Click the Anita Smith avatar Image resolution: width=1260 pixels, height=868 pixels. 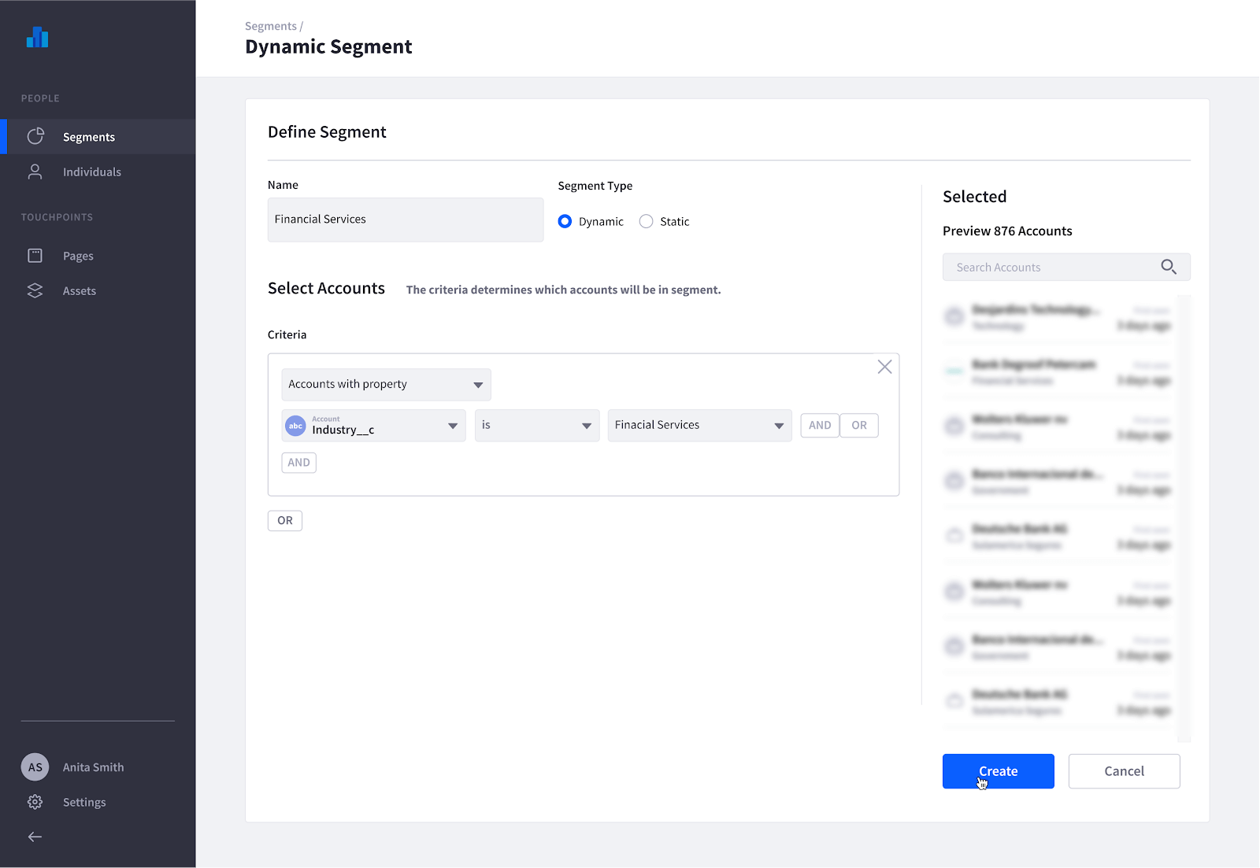35,766
